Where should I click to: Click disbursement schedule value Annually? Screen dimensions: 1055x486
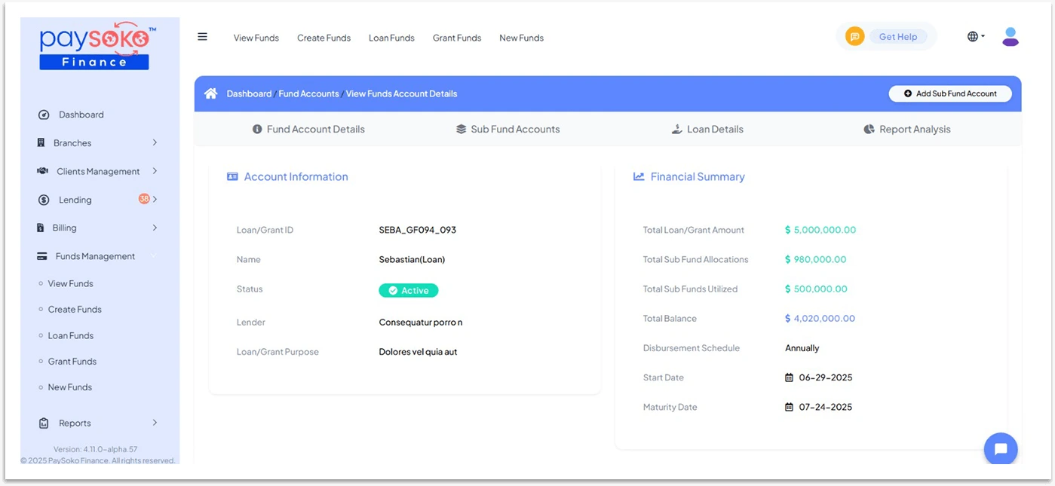[802, 348]
